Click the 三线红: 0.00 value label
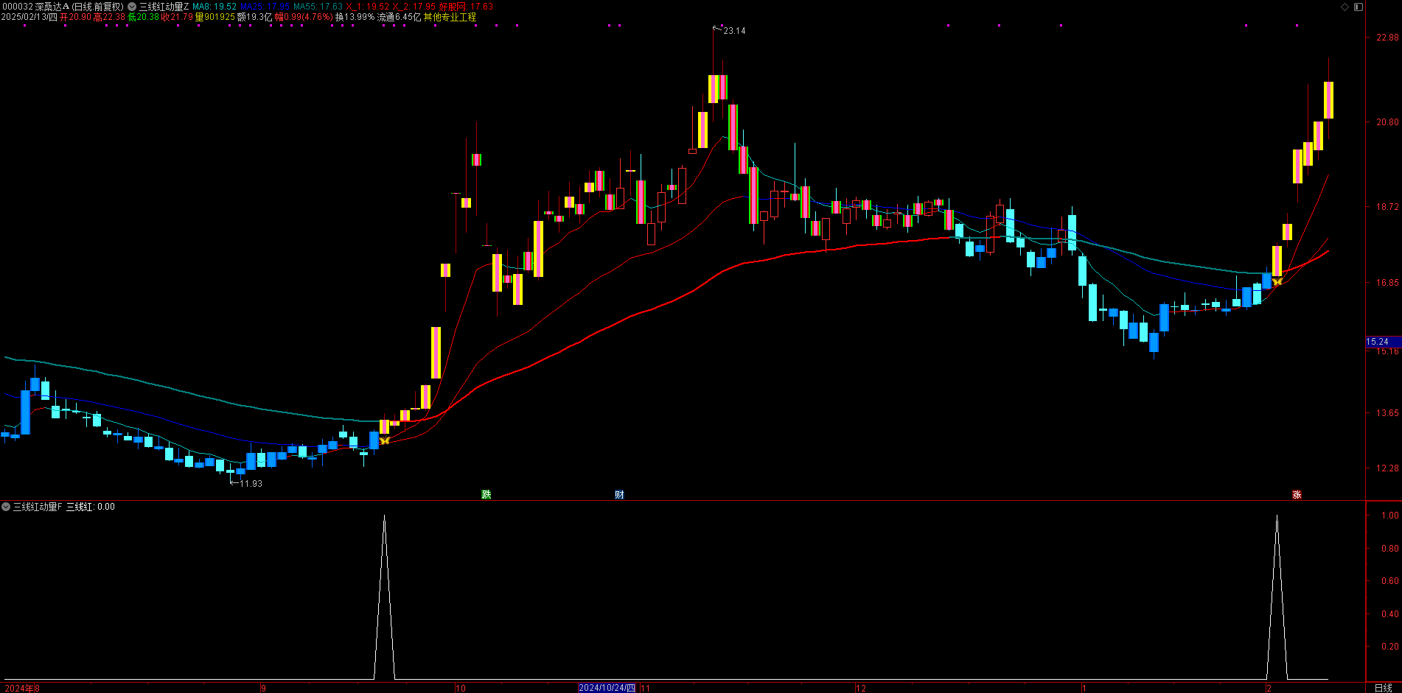This screenshot has width=1402, height=693. 91,507
